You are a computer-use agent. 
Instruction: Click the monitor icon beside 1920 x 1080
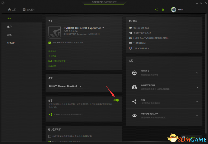pyautogui.click(x=131, y=48)
